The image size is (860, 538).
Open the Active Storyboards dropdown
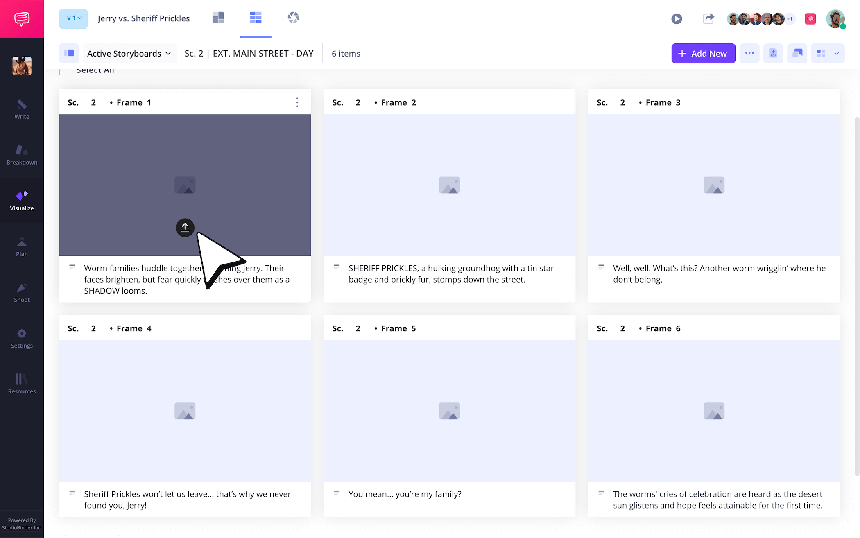tap(129, 53)
